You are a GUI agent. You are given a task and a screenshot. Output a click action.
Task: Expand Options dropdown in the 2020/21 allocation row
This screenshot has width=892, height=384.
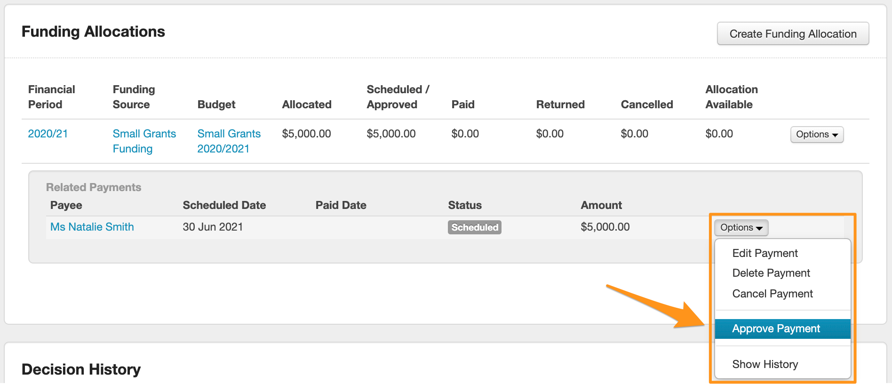[x=816, y=135]
